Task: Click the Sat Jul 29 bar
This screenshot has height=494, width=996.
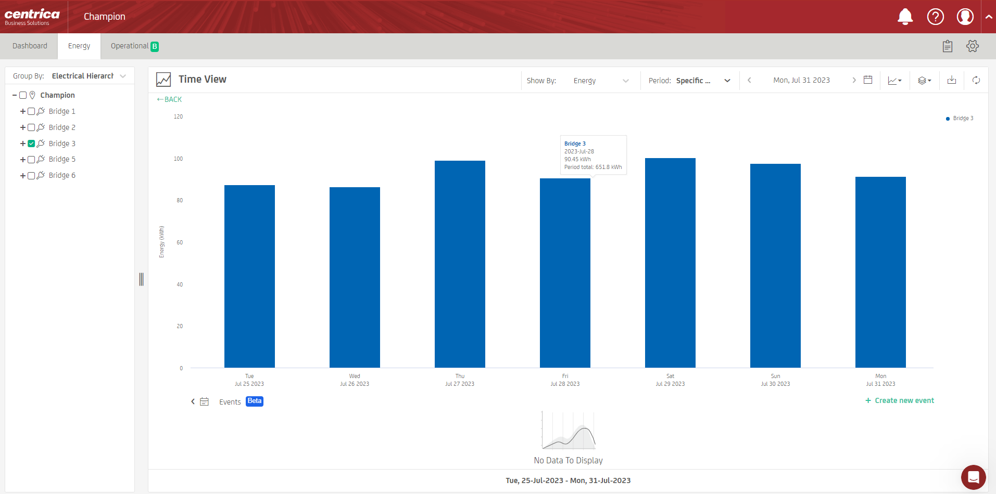Action: coord(670,263)
